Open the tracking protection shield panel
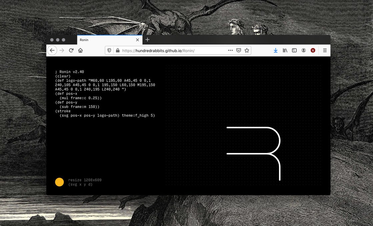 coord(109,51)
